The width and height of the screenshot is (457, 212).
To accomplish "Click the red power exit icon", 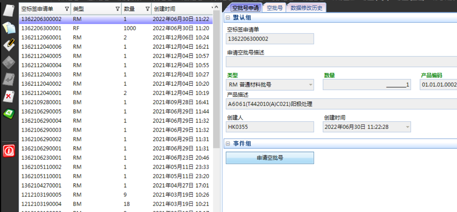I will tap(9, 151).
